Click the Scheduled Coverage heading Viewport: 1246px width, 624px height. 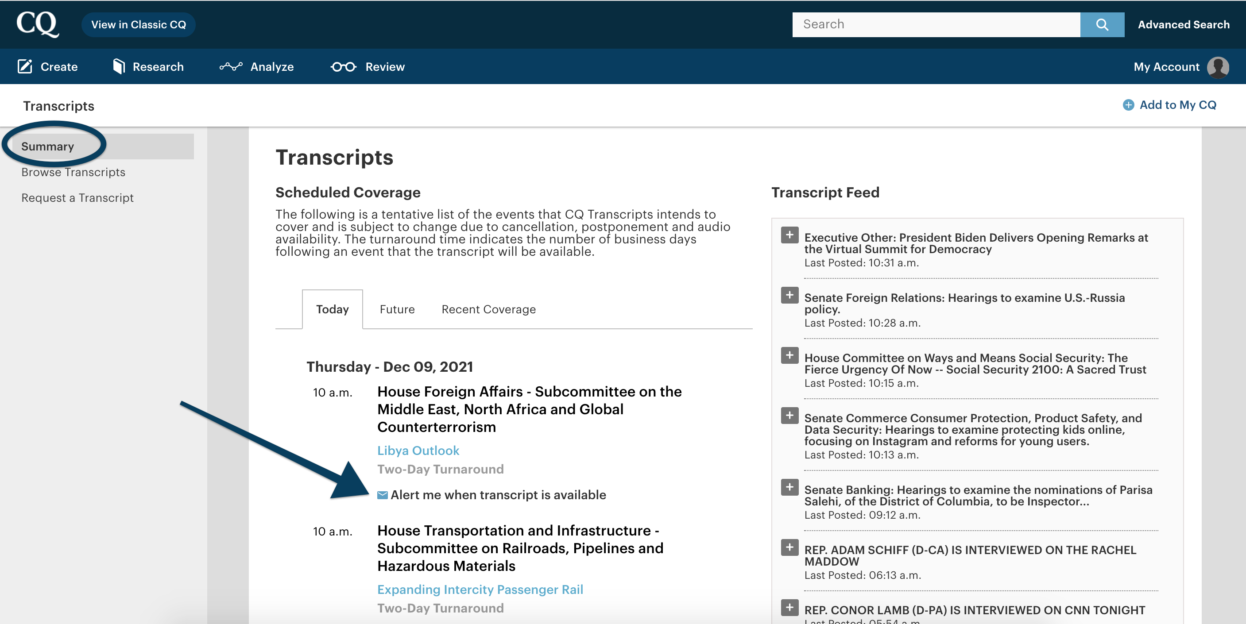click(348, 193)
